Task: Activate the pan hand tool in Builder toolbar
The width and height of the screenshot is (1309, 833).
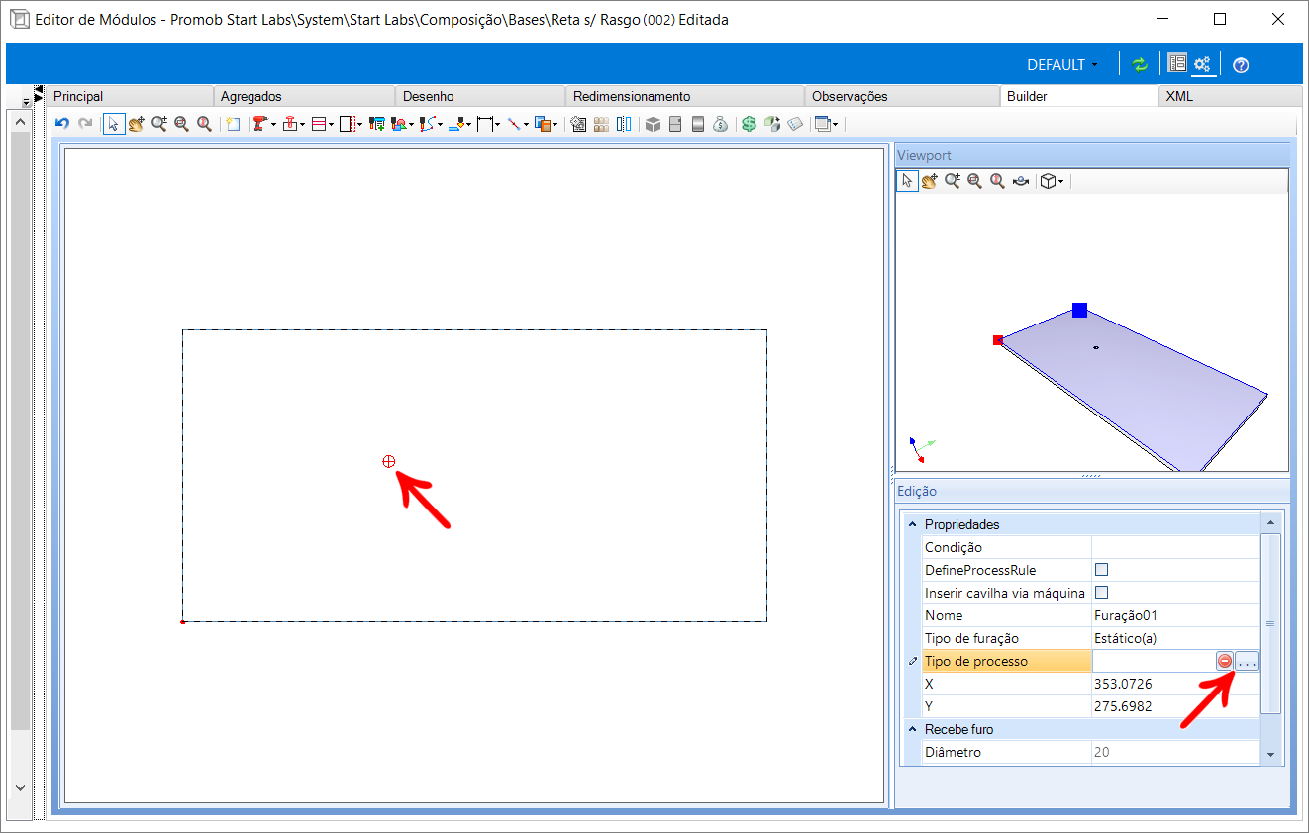Action: [x=137, y=124]
